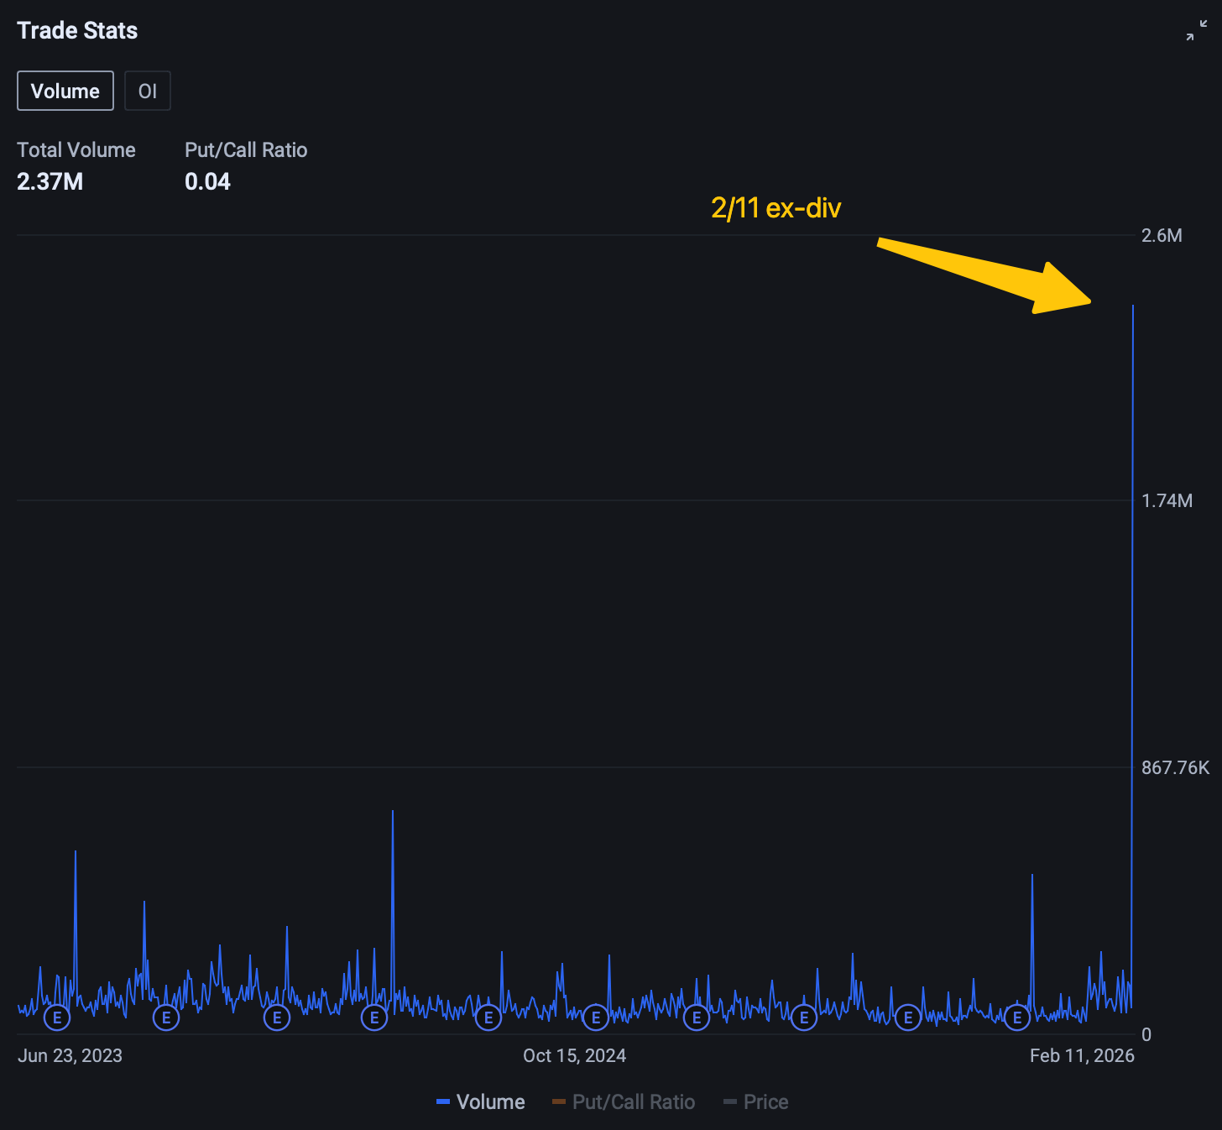Toggle the Volume legend series
This screenshot has width=1222, height=1130.
pyautogui.click(x=481, y=1101)
